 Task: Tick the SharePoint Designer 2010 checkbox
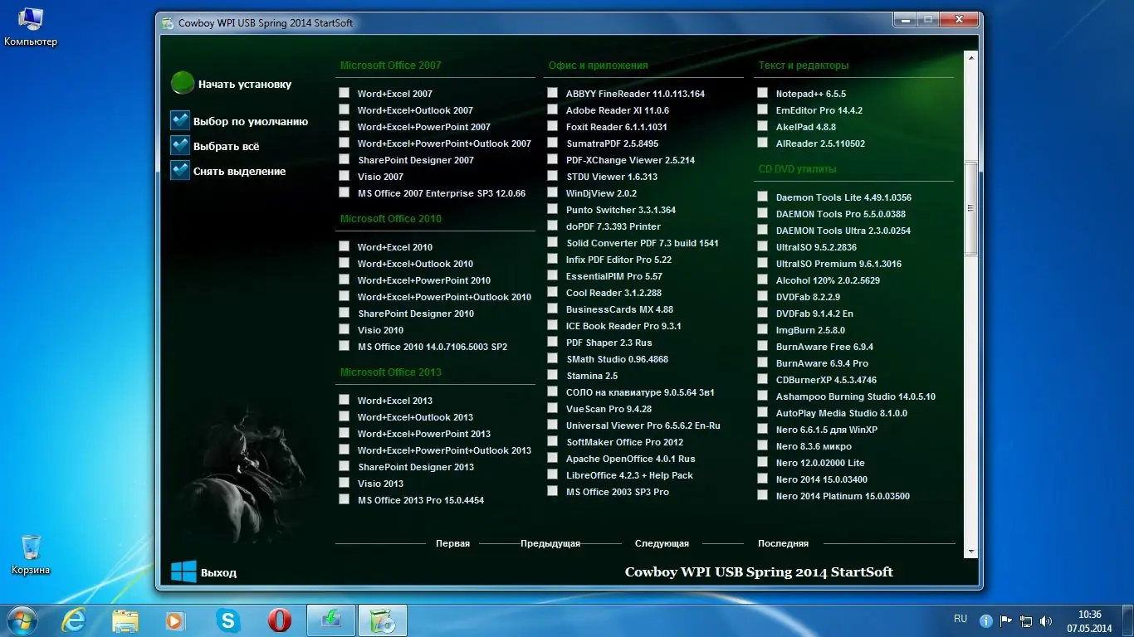click(x=344, y=313)
